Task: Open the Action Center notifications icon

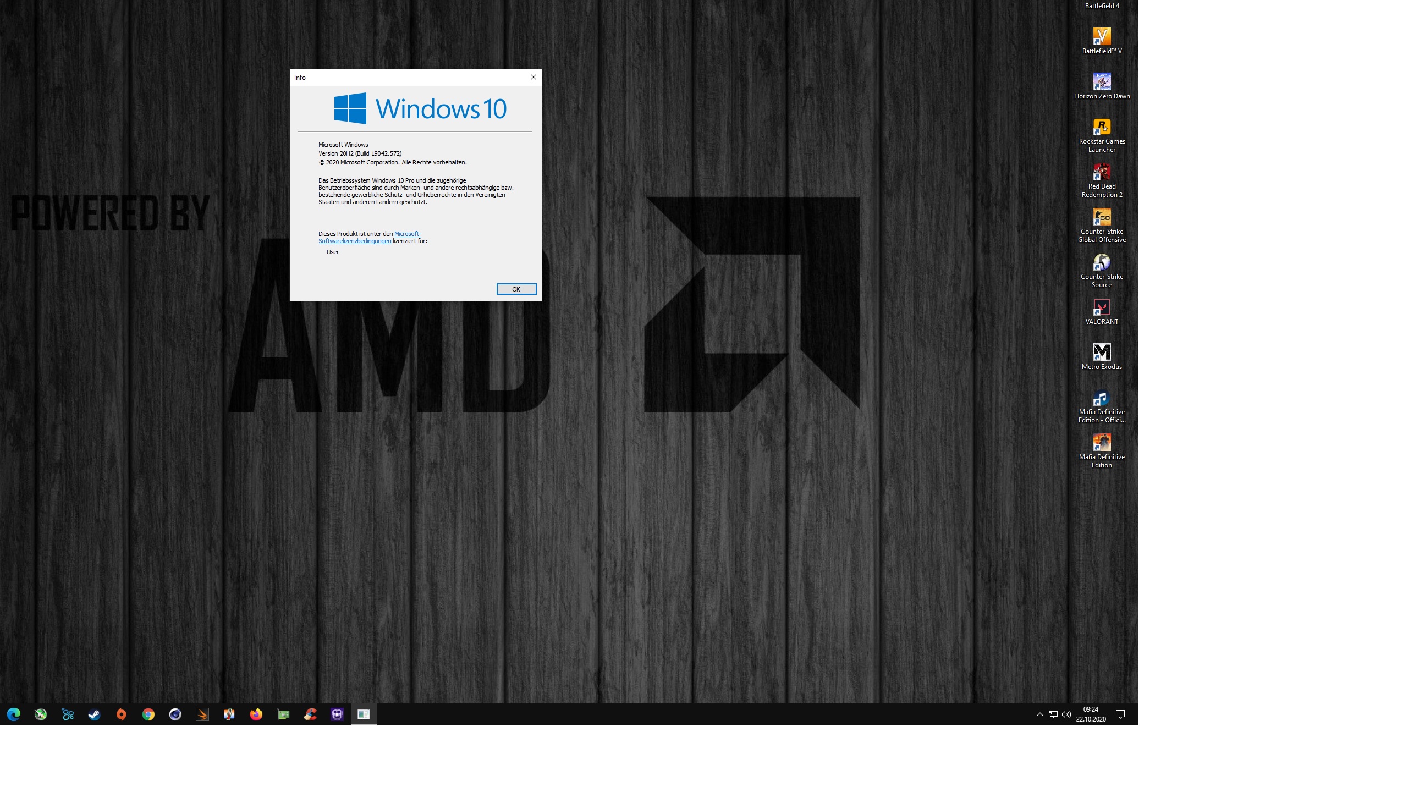Action: pos(1120,714)
